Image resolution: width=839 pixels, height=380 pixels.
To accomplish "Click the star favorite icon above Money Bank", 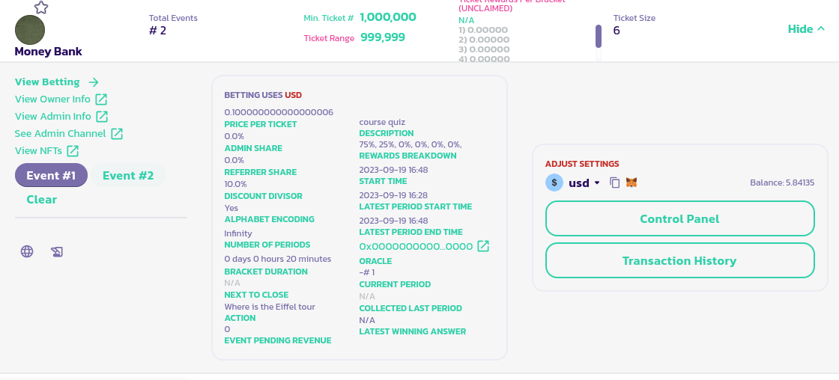I will pos(41,7).
